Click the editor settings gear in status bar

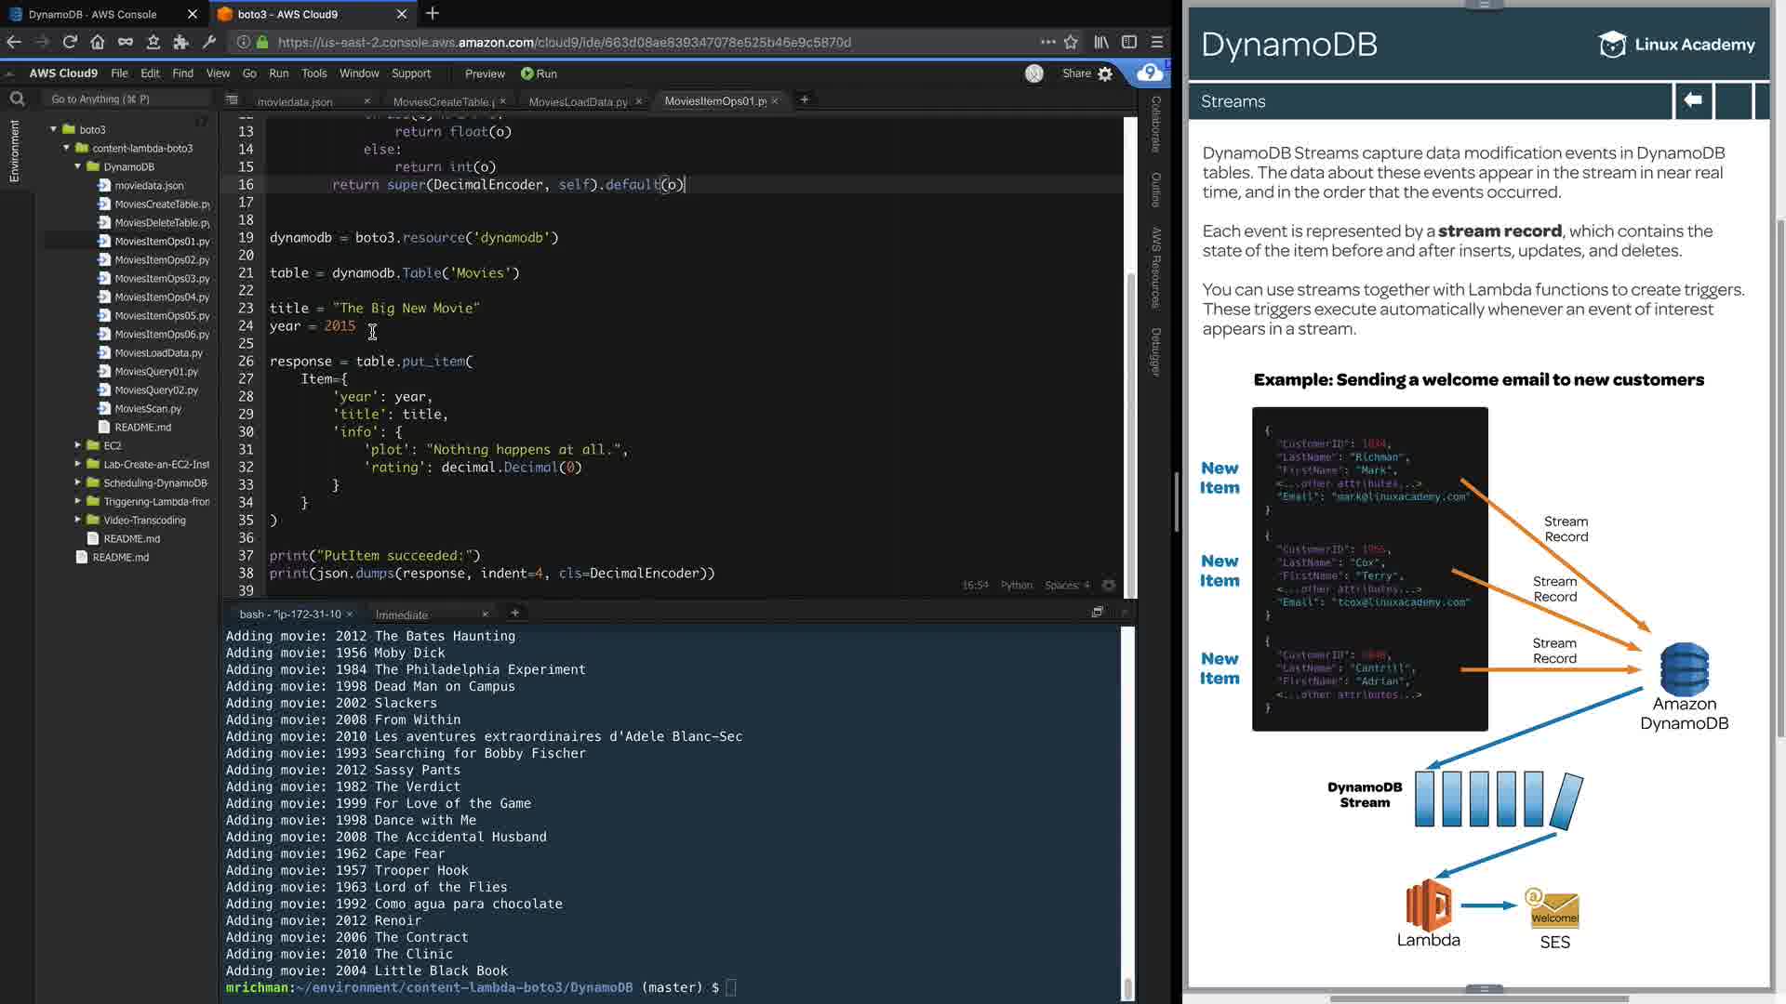click(x=1108, y=585)
